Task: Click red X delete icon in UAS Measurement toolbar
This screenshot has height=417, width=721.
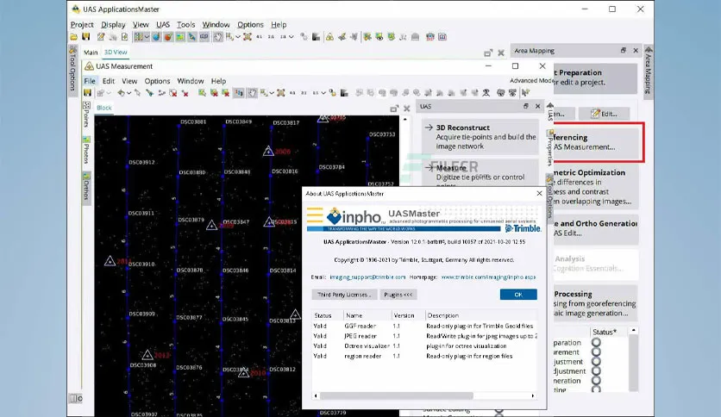Action: 185,93
